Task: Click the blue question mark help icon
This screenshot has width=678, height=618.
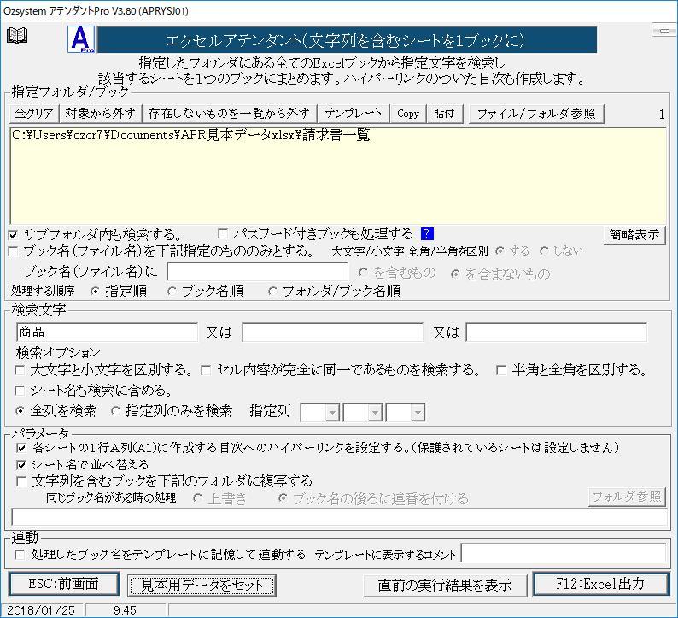Action: [x=427, y=233]
